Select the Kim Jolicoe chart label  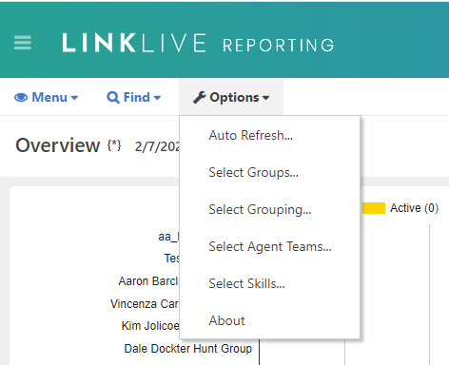coord(150,326)
